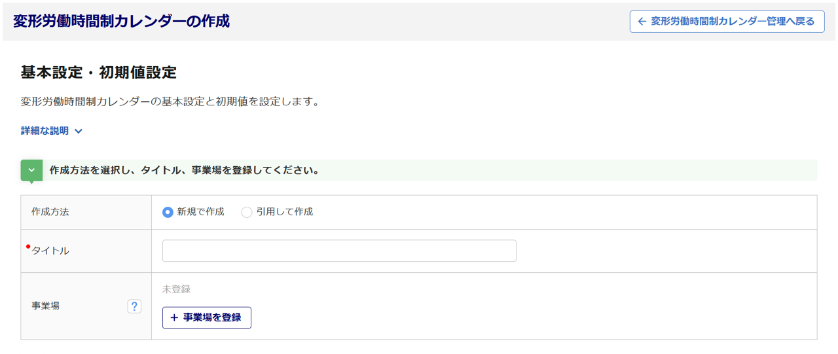This screenshot has height=354, width=838.
Task: Select the 新規で作成 radio button
Action: (168, 212)
